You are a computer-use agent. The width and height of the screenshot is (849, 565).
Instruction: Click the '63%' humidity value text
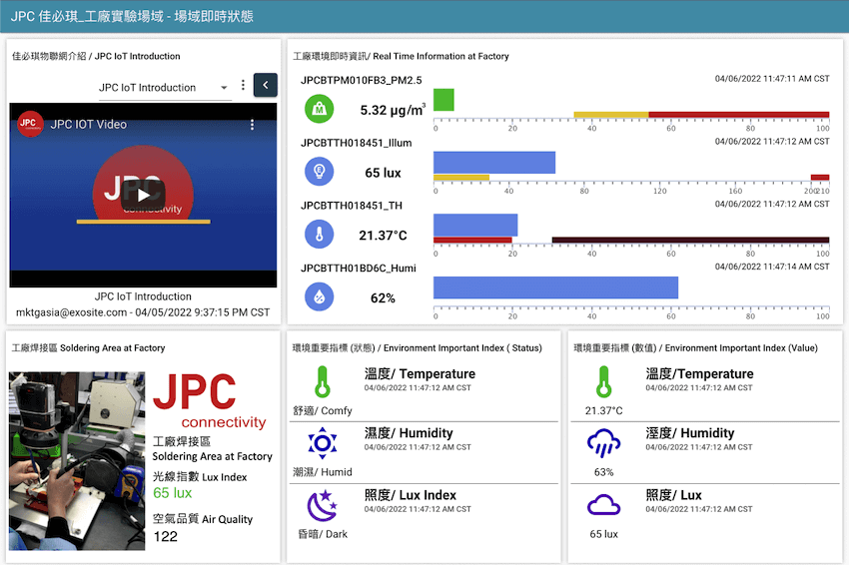click(x=603, y=472)
